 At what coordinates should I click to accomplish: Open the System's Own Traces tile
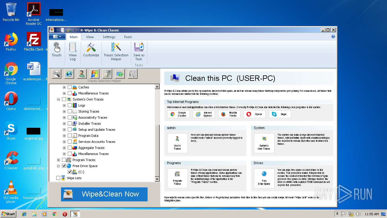tap(264, 143)
